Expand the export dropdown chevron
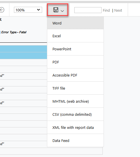 62,11
